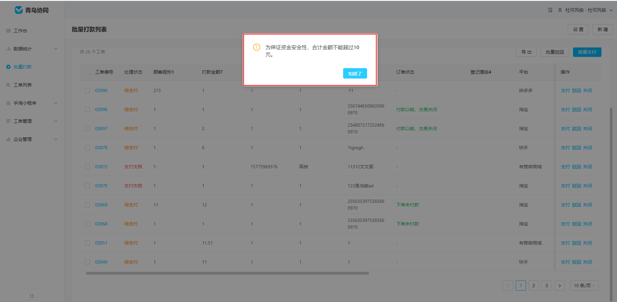This screenshot has height=302, width=617.
Task: Click the user avatar icon
Action: pyautogui.click(x=560, y=10)
